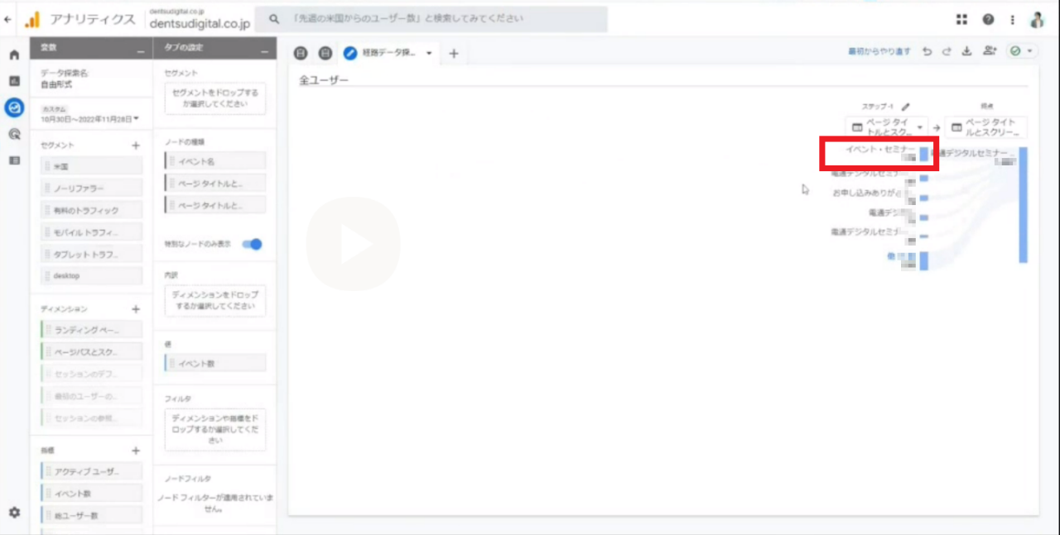This screenshot has width=1060, height=535.
Task: Open Admin settings gear icon
Action: click(x=14, y=513)
